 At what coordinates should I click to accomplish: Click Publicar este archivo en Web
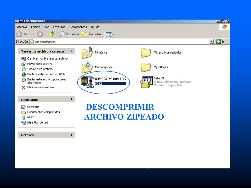(46, 74)
